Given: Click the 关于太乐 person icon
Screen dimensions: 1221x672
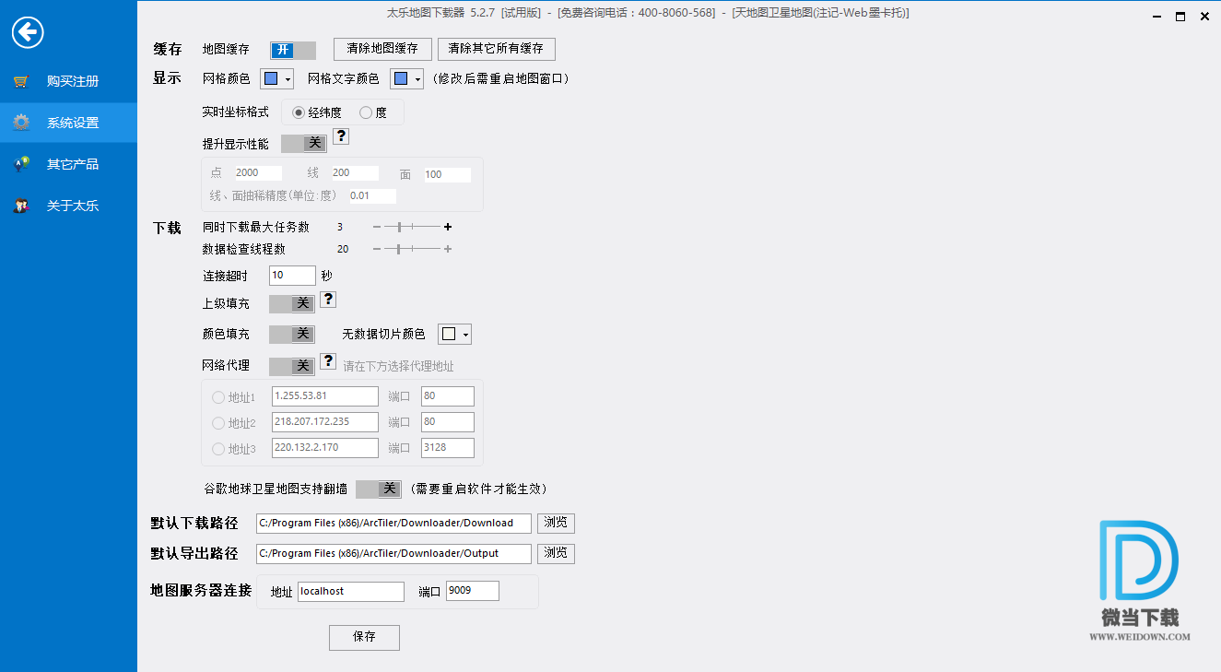Looking at the screenshot, I should coord(20,206).
